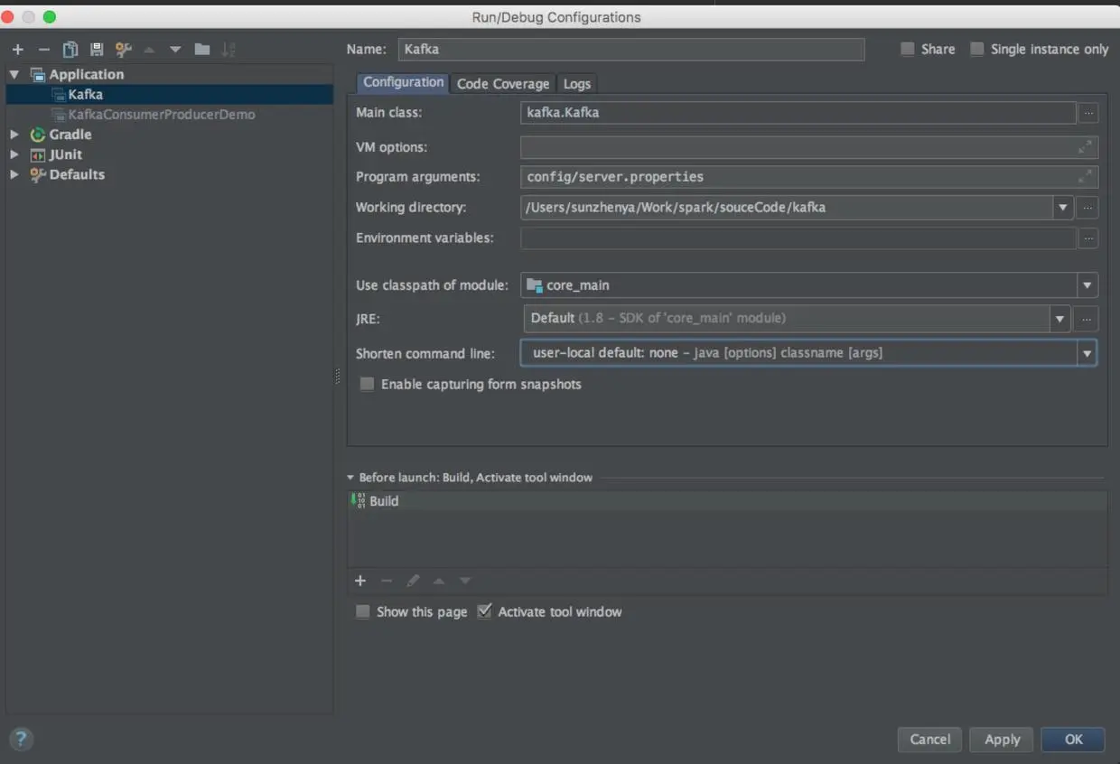Expand the Defaults tree node
The image size is (1120, 764).
coord(14,174)
